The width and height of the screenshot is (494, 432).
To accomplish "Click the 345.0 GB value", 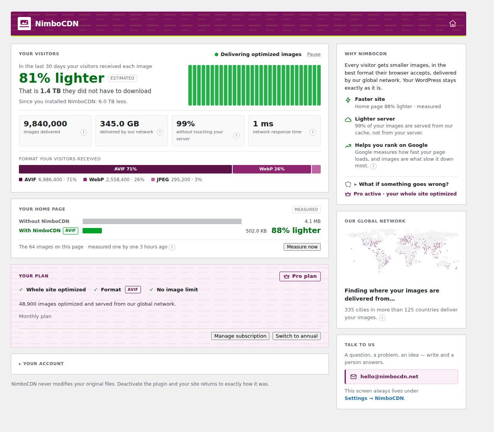I will coord(120,124).
